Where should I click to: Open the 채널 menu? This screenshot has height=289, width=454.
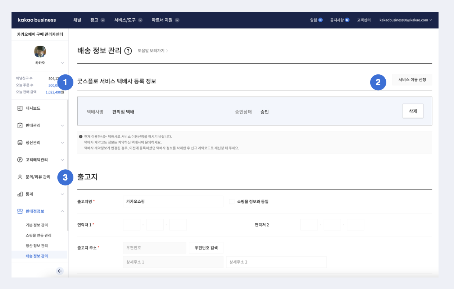(x=77, y=20)
